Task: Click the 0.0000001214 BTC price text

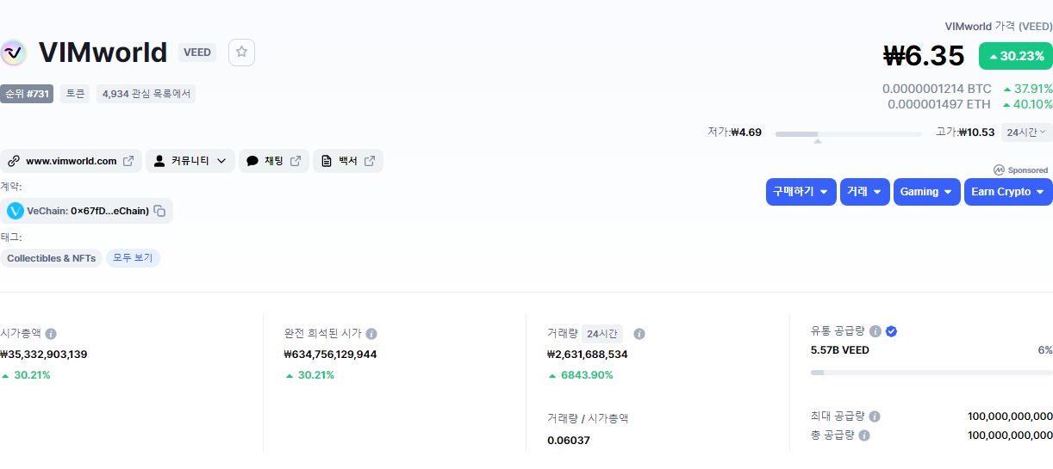Action: pyautogui.click(x=937, y=89)
